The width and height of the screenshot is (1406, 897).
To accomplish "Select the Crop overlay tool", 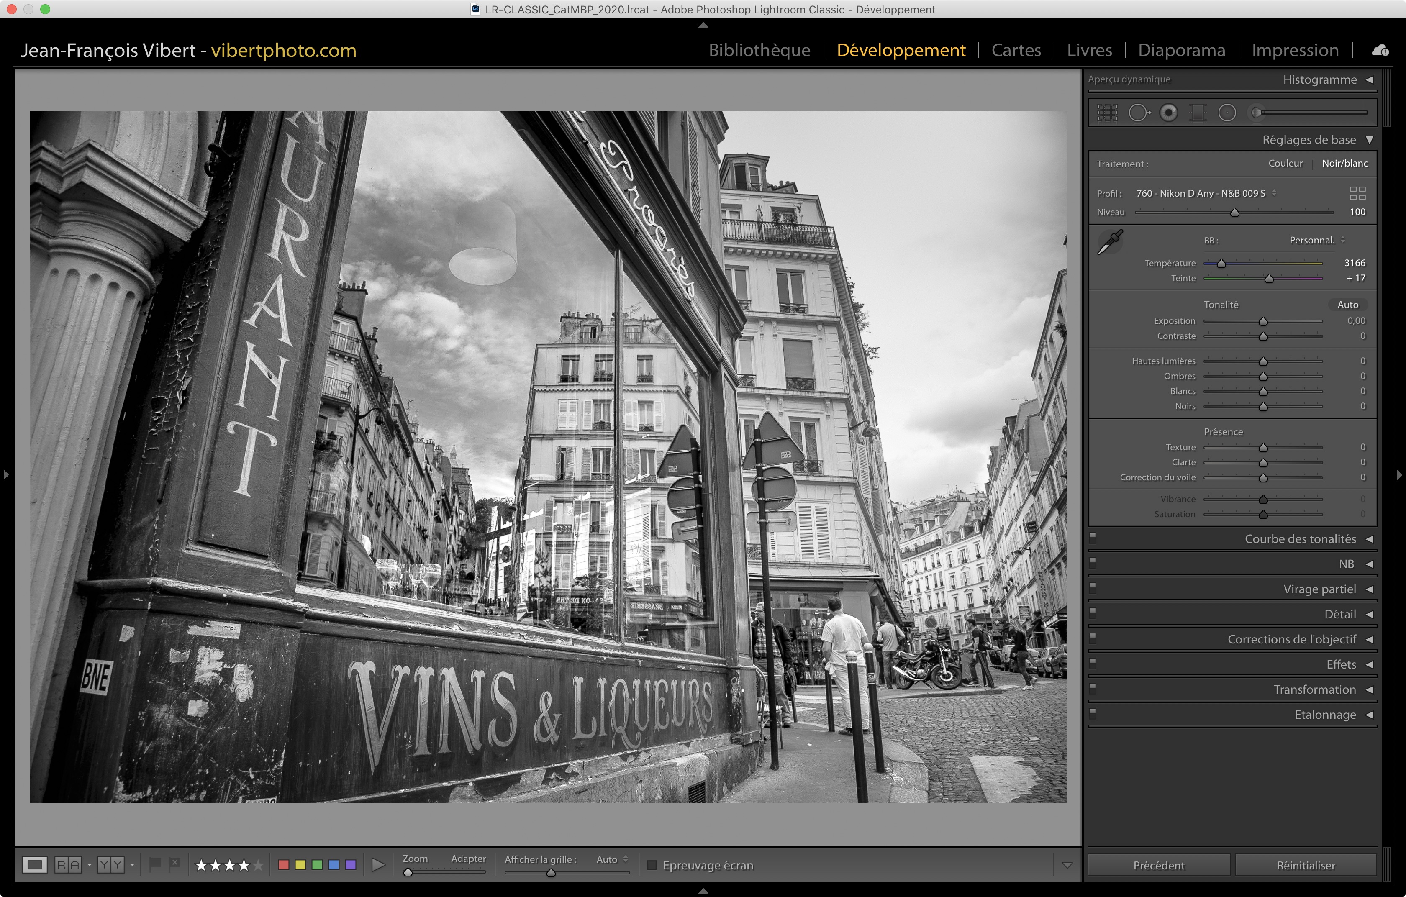I will pyautogui.click(x=1107, y=113).
